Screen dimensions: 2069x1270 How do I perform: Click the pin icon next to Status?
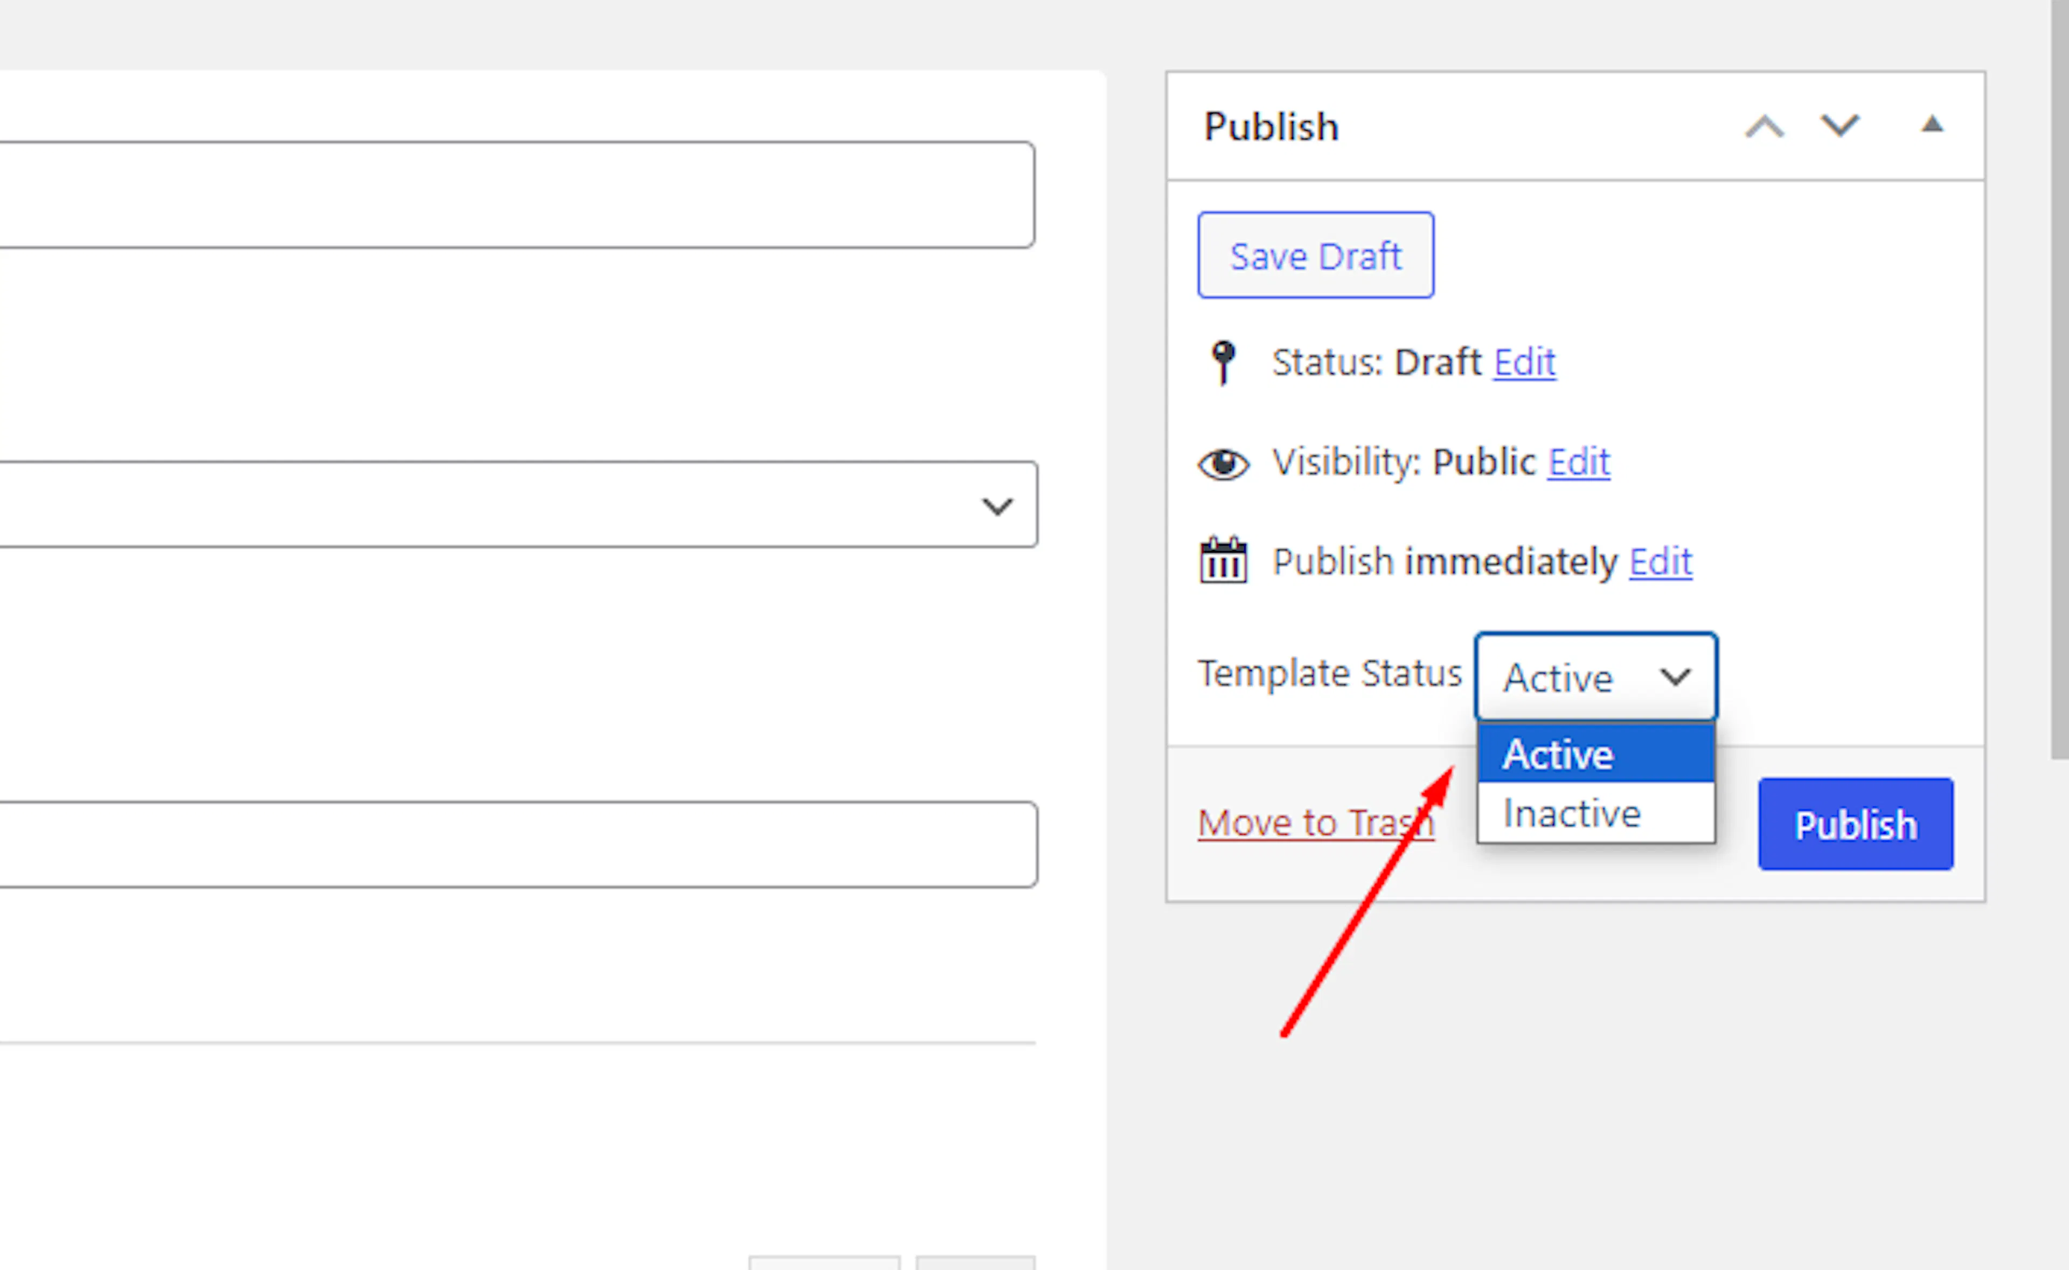coord(1223,363)
